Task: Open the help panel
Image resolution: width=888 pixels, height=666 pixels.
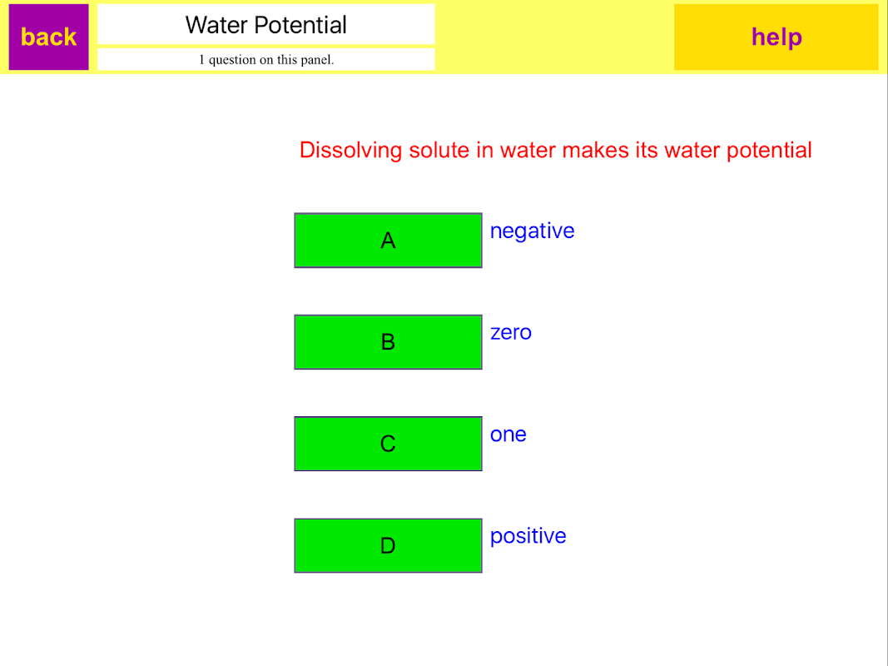Action: tap(776, 37)
